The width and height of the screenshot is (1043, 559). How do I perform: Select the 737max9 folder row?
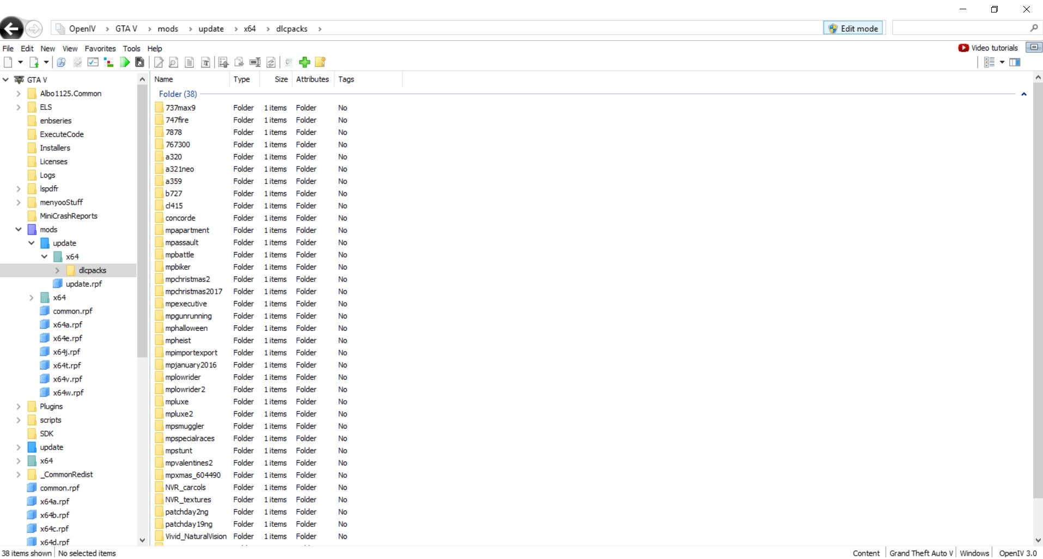click(x=180, y=108)
